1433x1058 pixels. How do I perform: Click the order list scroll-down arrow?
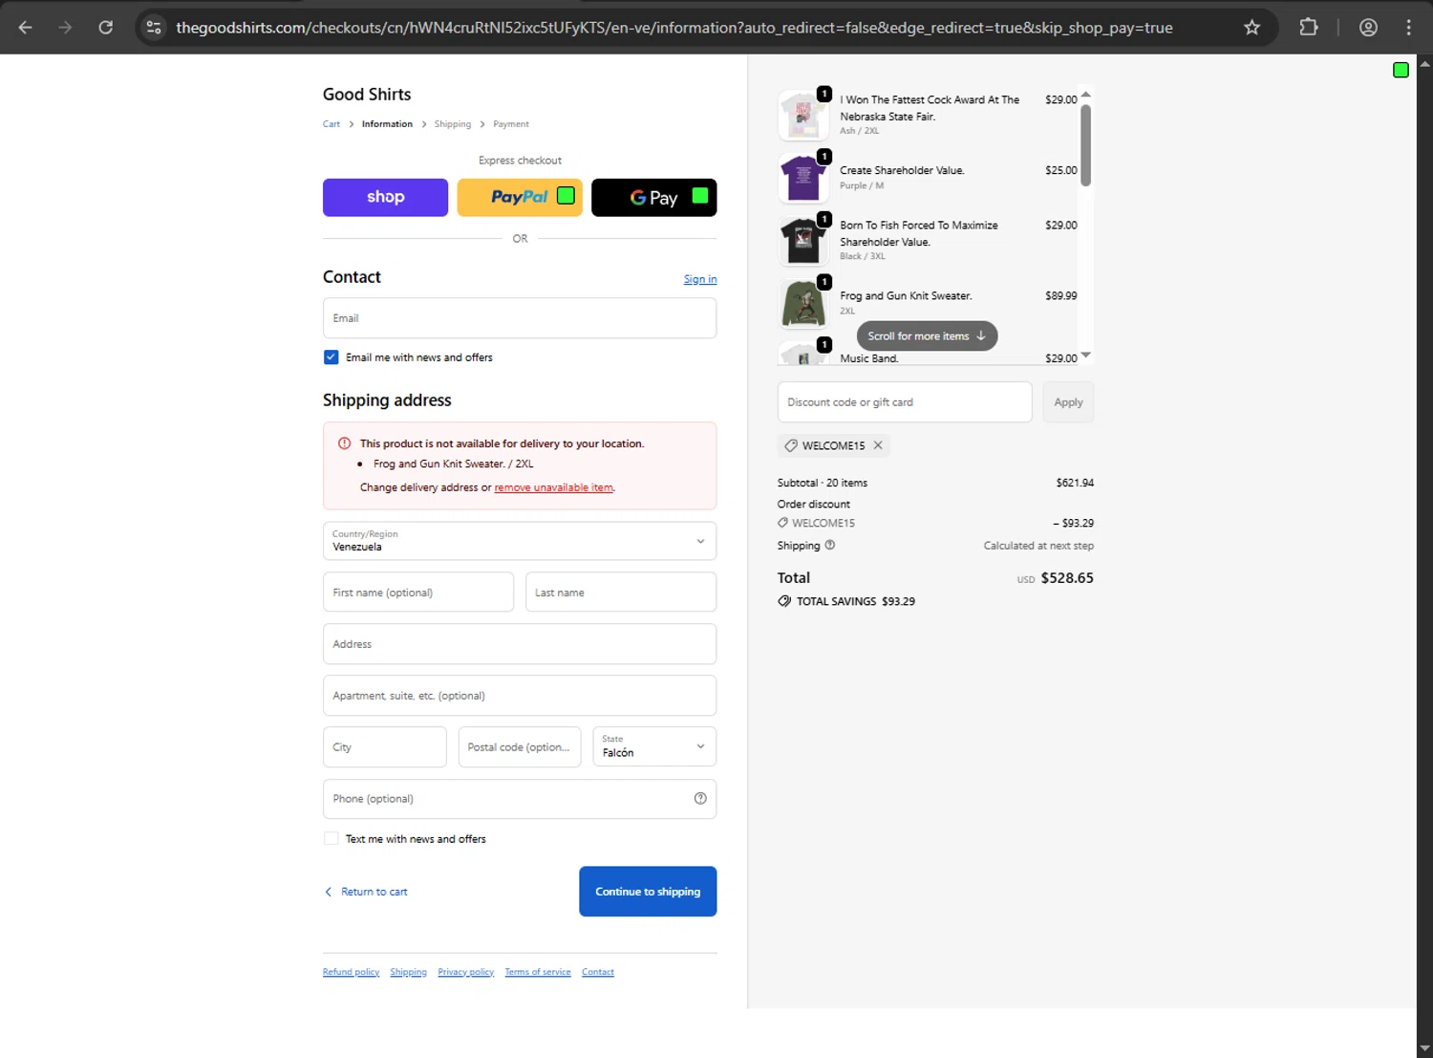click(1085, 356)
